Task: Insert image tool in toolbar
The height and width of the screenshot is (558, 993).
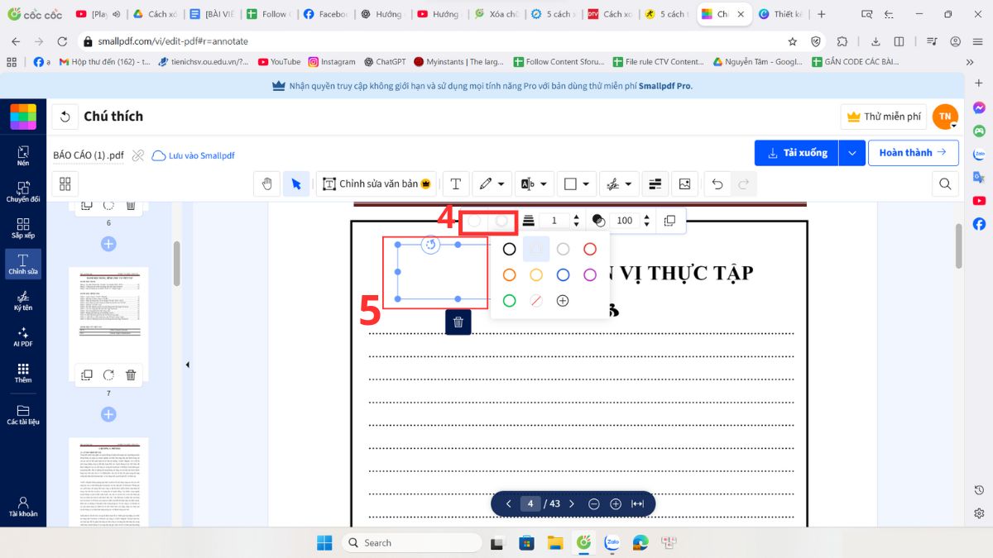Action: coord(684,184)
